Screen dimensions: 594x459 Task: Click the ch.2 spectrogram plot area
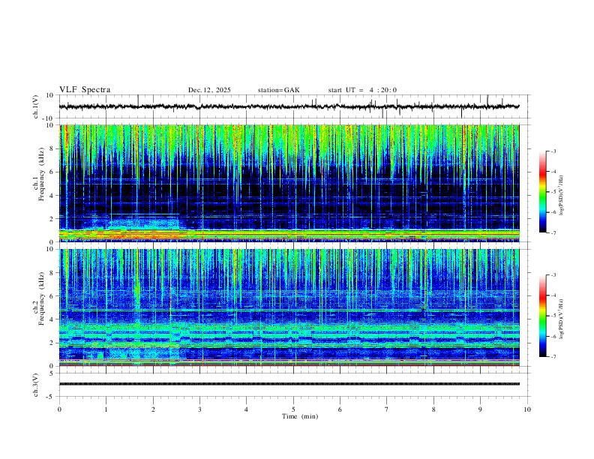click(289, 307)
